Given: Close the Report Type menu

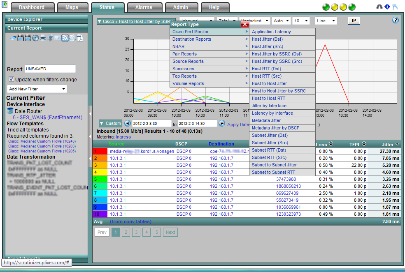Looking at the screenshot, I should pos(245,24).
